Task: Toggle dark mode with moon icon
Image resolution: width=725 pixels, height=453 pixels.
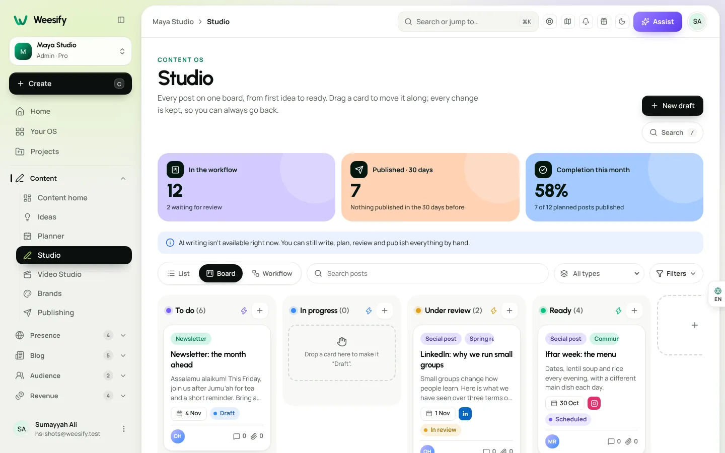Action: point(622,22)
